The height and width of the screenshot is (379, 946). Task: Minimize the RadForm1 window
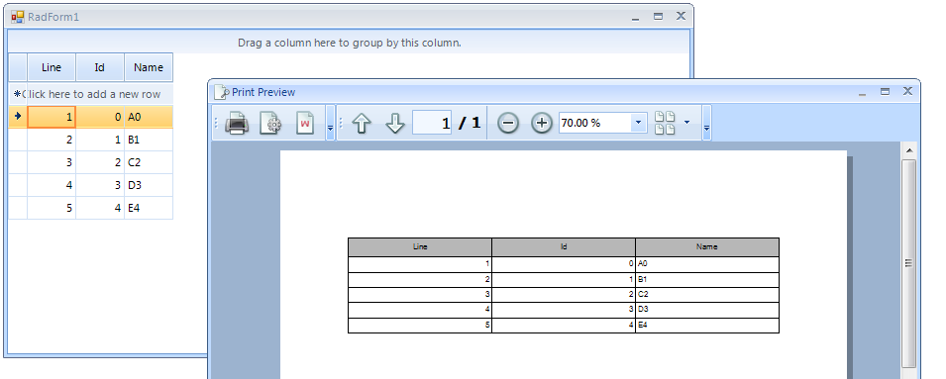635,18
